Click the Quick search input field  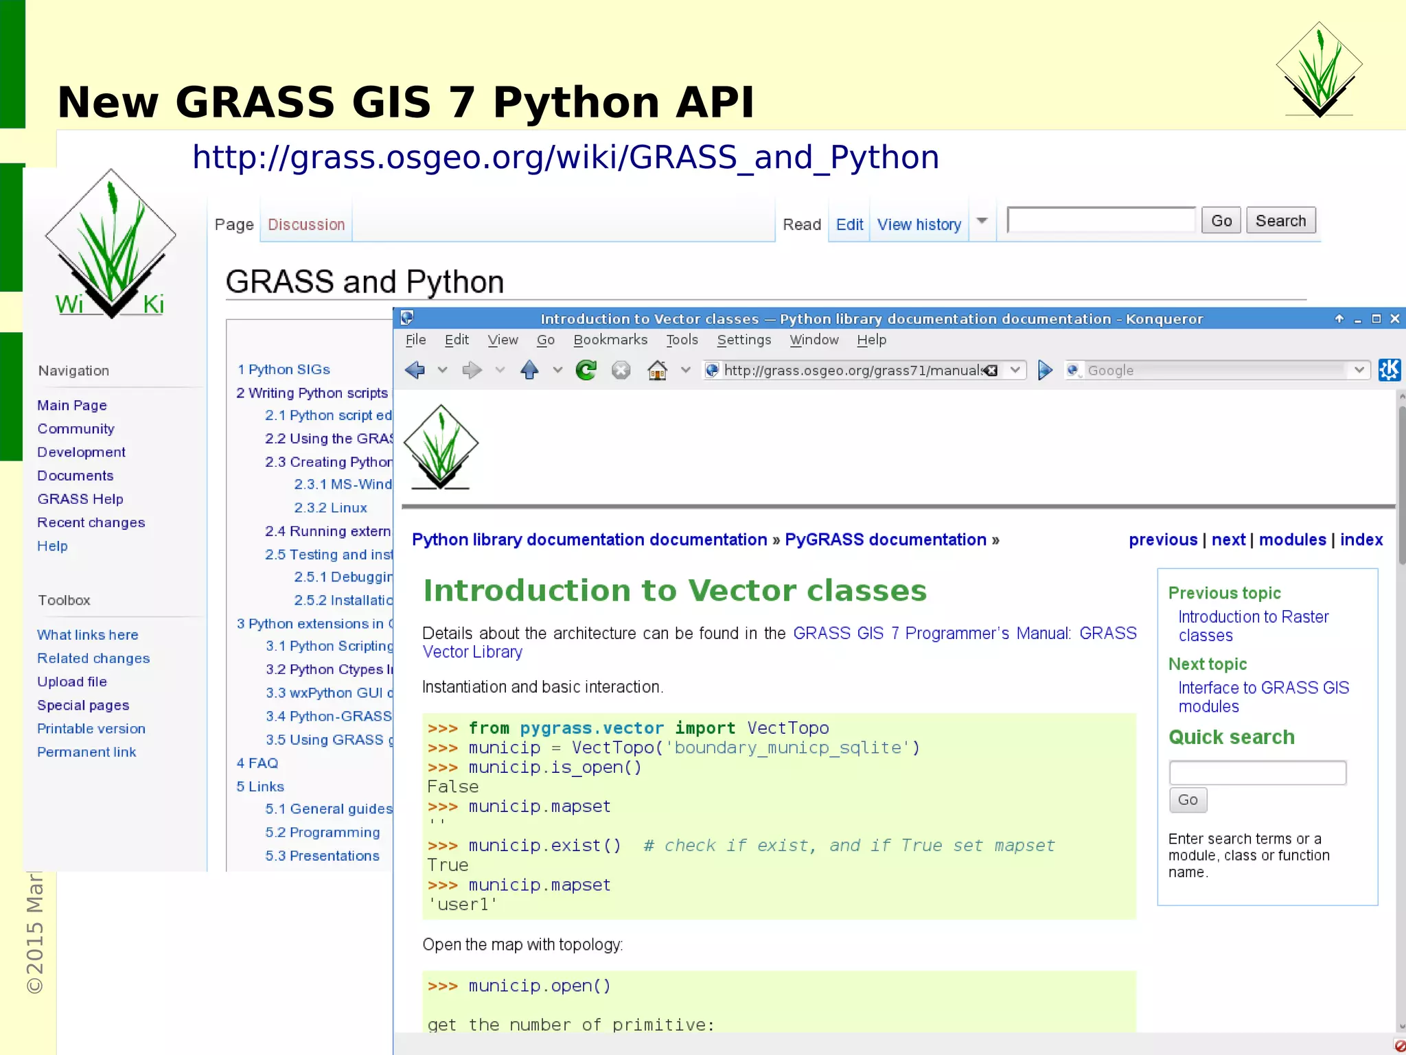tap(1258, 772)
